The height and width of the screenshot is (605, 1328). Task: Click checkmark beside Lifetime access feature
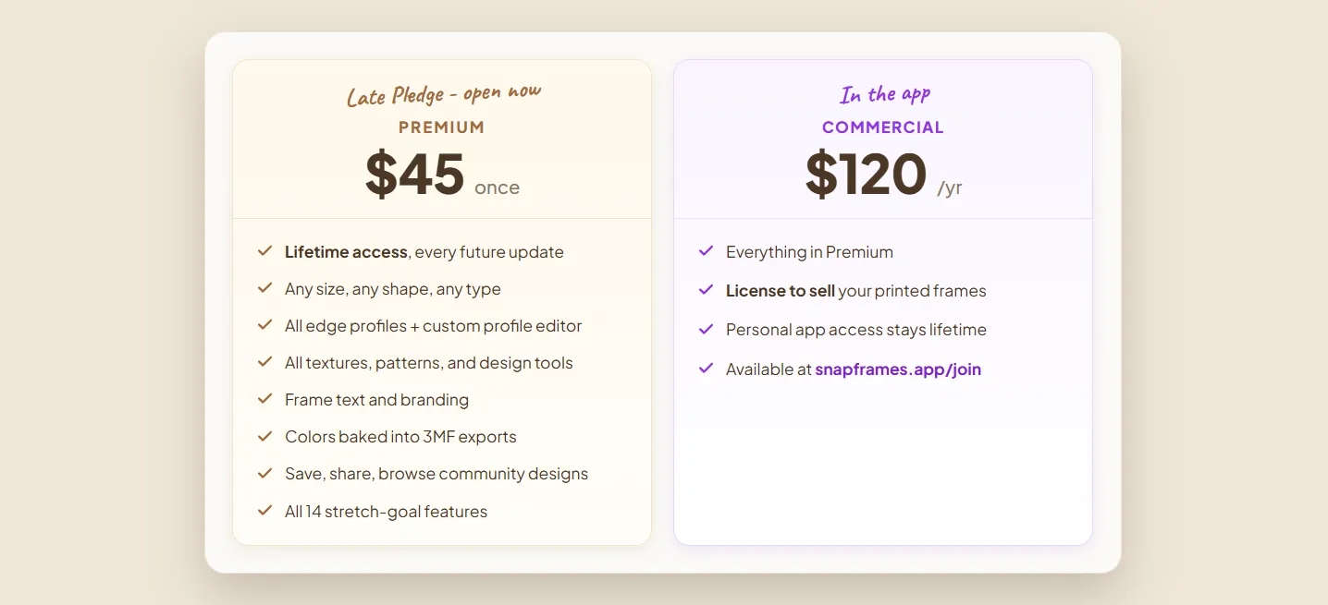[x=264, y=251]
